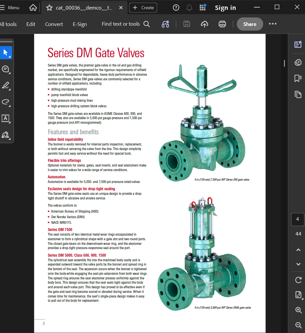
Task: Click the 'Features and benefits' heading
Action: pyautogui.click(x=73, y=132)
